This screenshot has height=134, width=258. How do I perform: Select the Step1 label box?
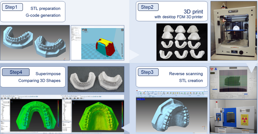coord(12,7)
